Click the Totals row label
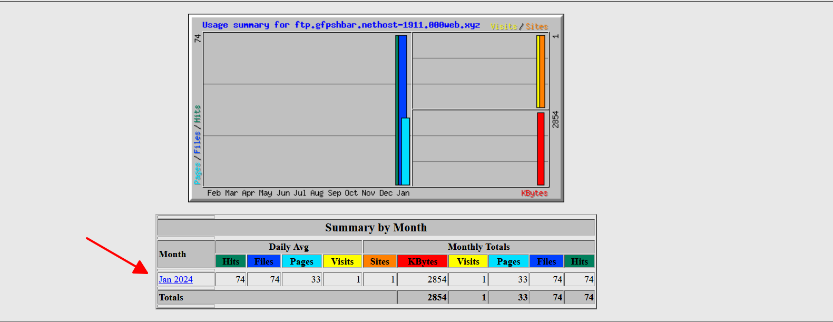 click(x=171, y=297)
